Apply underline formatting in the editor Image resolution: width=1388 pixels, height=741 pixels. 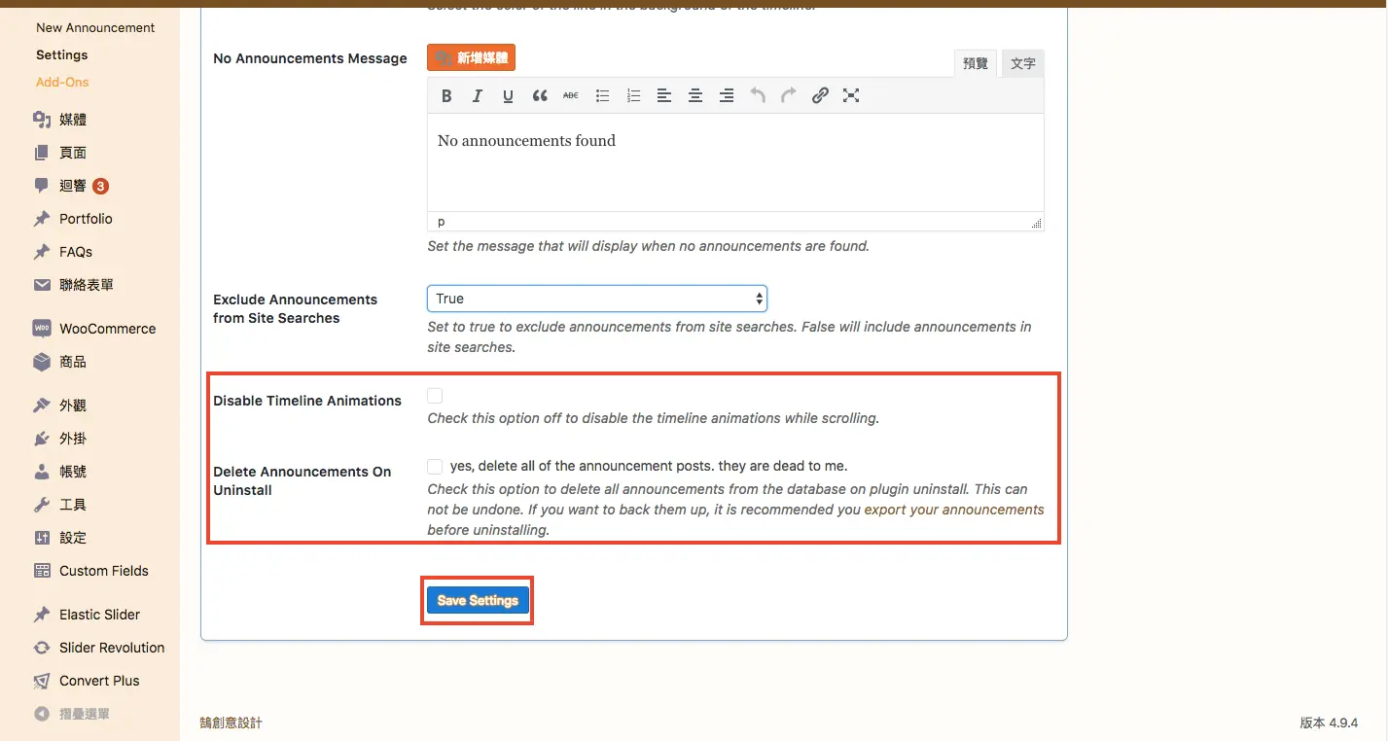(508, 95)
